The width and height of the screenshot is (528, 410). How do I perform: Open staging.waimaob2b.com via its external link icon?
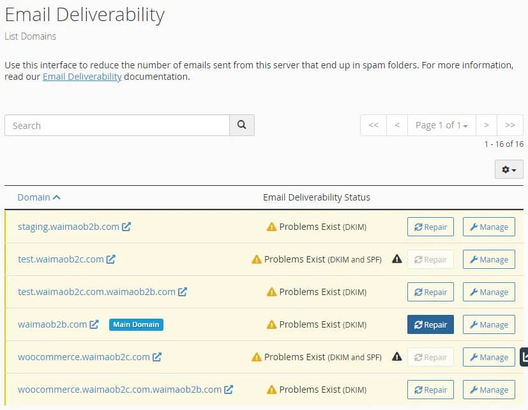pyautogui.click(x=125, y=226)
